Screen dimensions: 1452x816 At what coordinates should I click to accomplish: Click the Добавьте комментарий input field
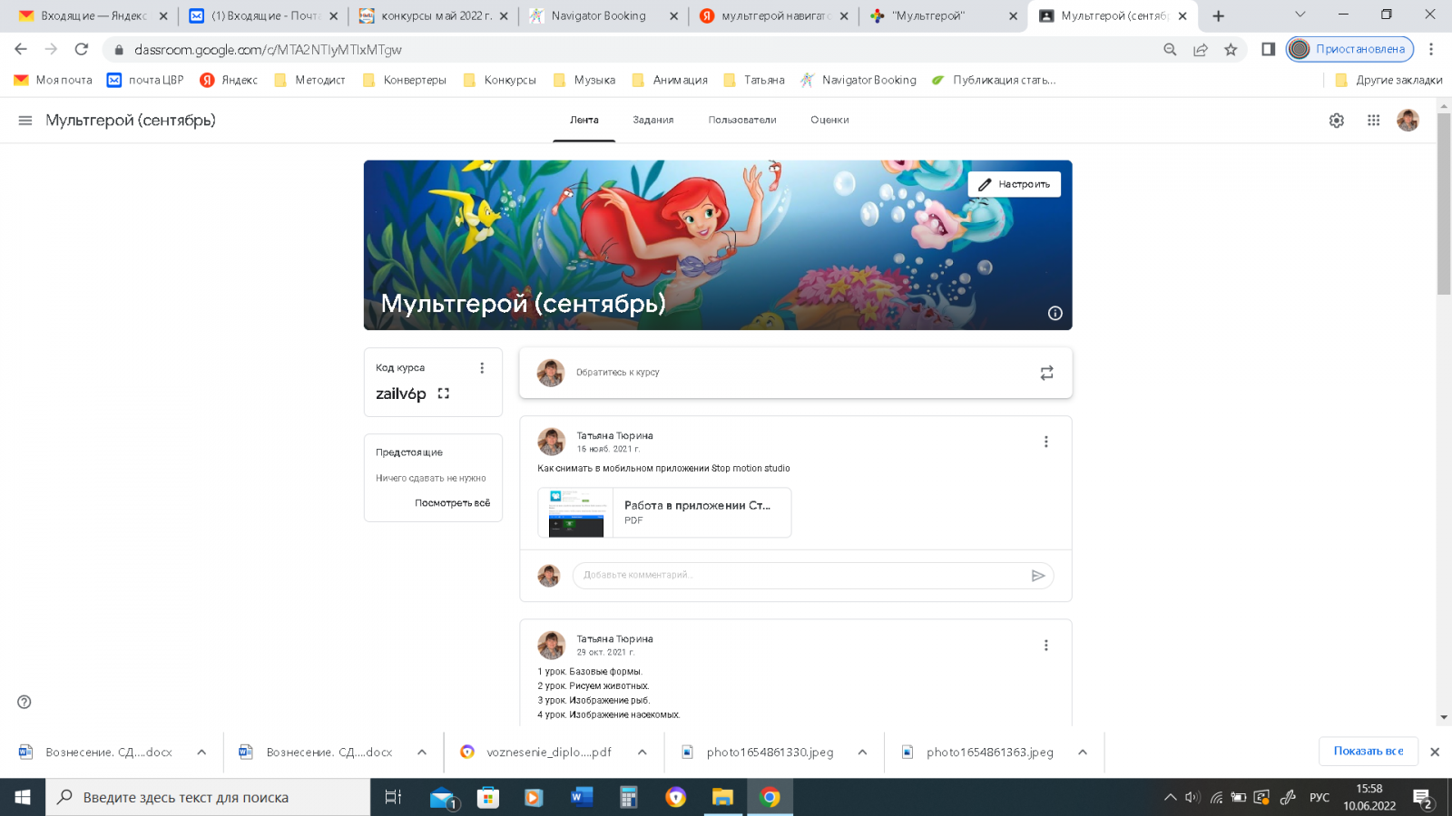(803, 576)
